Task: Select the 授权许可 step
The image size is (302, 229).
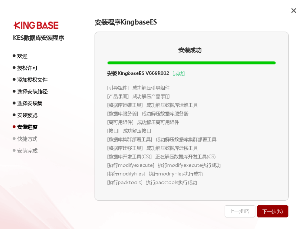Action: point(27,68)
